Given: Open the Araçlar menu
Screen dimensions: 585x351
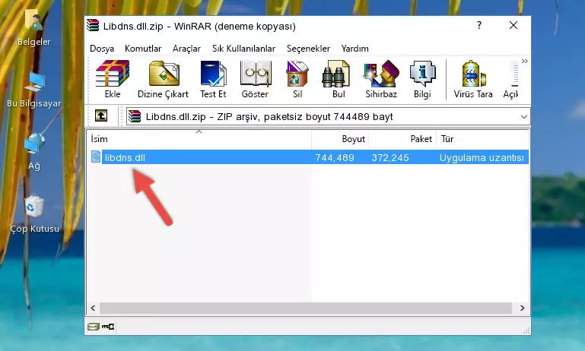Looking at the screenshot, I should (186, 49).
